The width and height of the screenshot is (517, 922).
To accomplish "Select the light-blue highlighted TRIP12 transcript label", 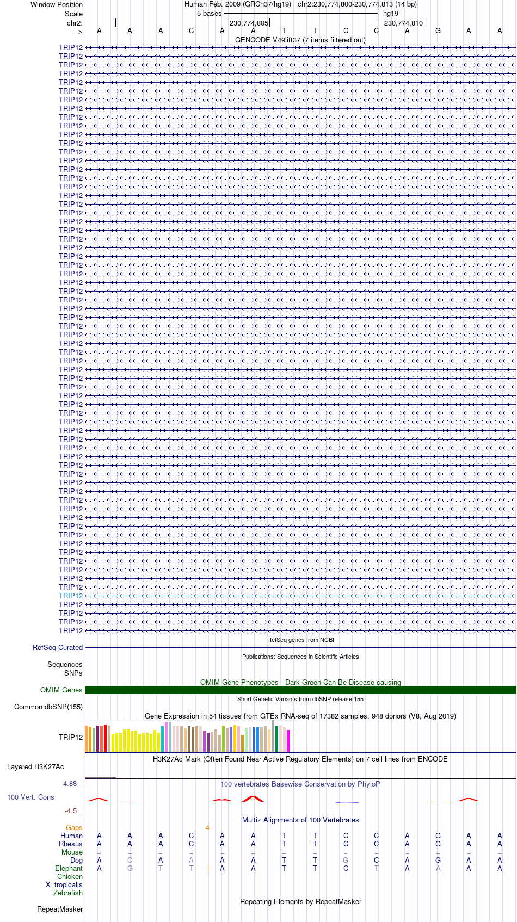I will tap(71, 596).
